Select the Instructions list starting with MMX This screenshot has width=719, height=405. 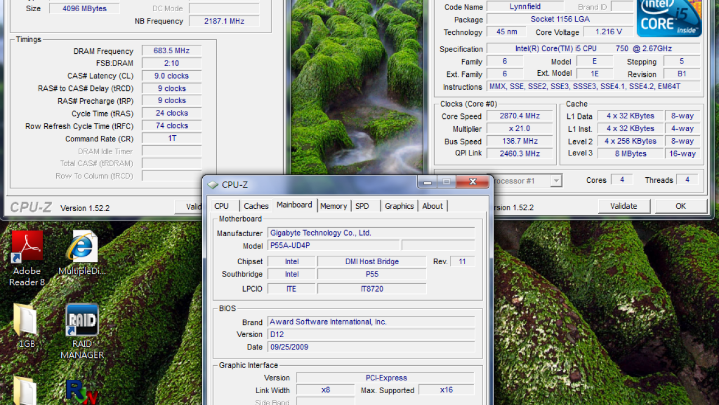click(594, 86)
